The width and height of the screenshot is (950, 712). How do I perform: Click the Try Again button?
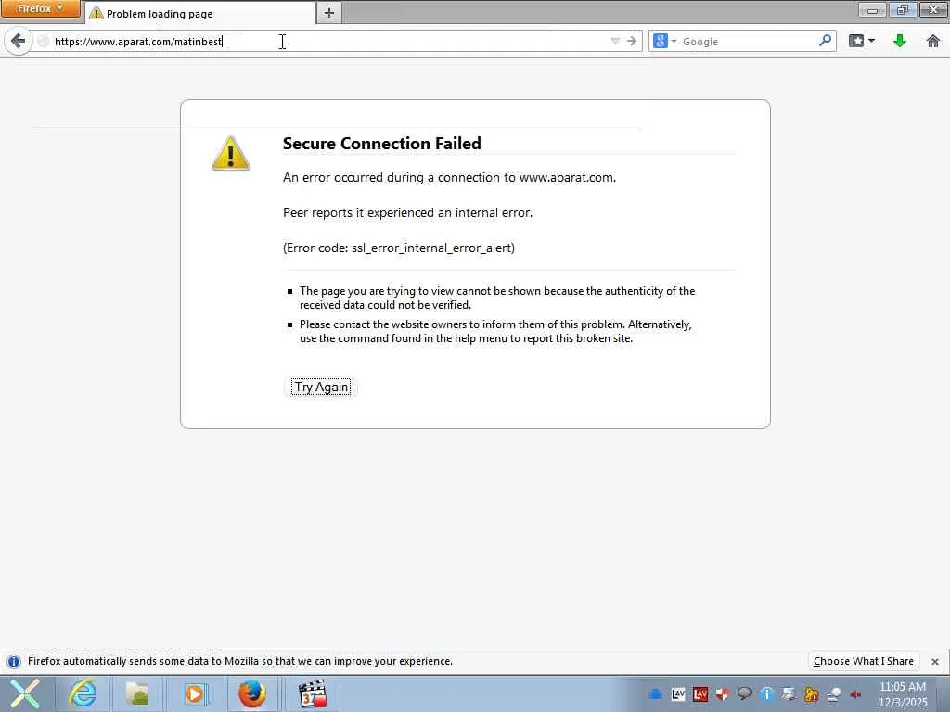[320, 387]
